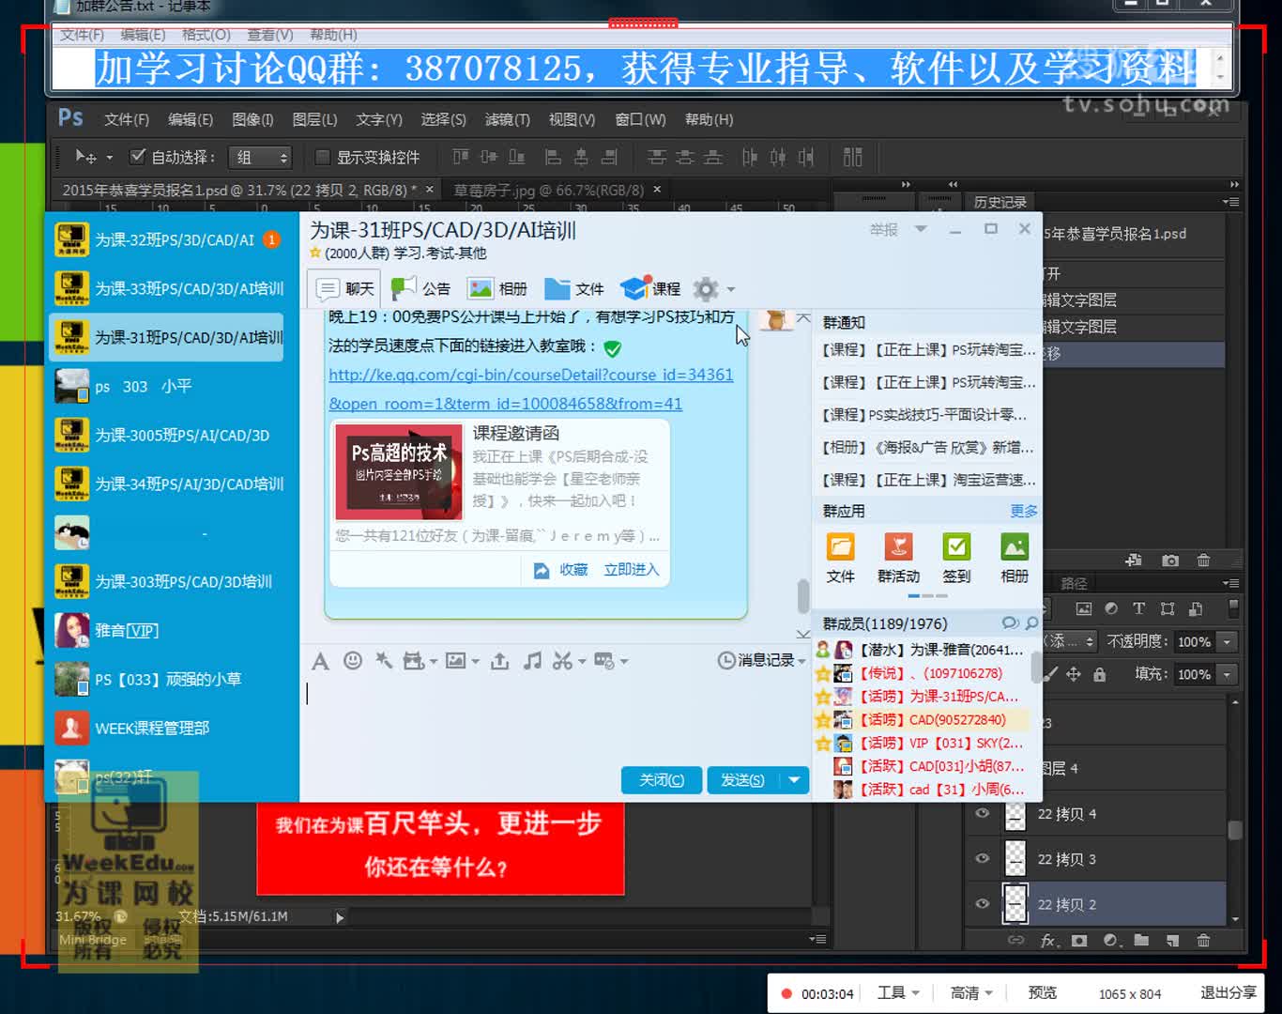The image size is (1282, 1014).
Task: Select the font style icon in chat toolbar
Action: click(320, 662)
